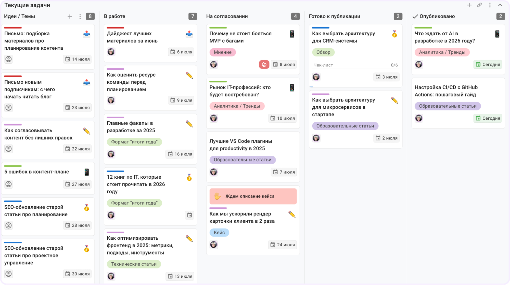Click phone icon on Рынок IT-профессий card
The width and height of the screenshot is (510, 285).
click(292, 88)
